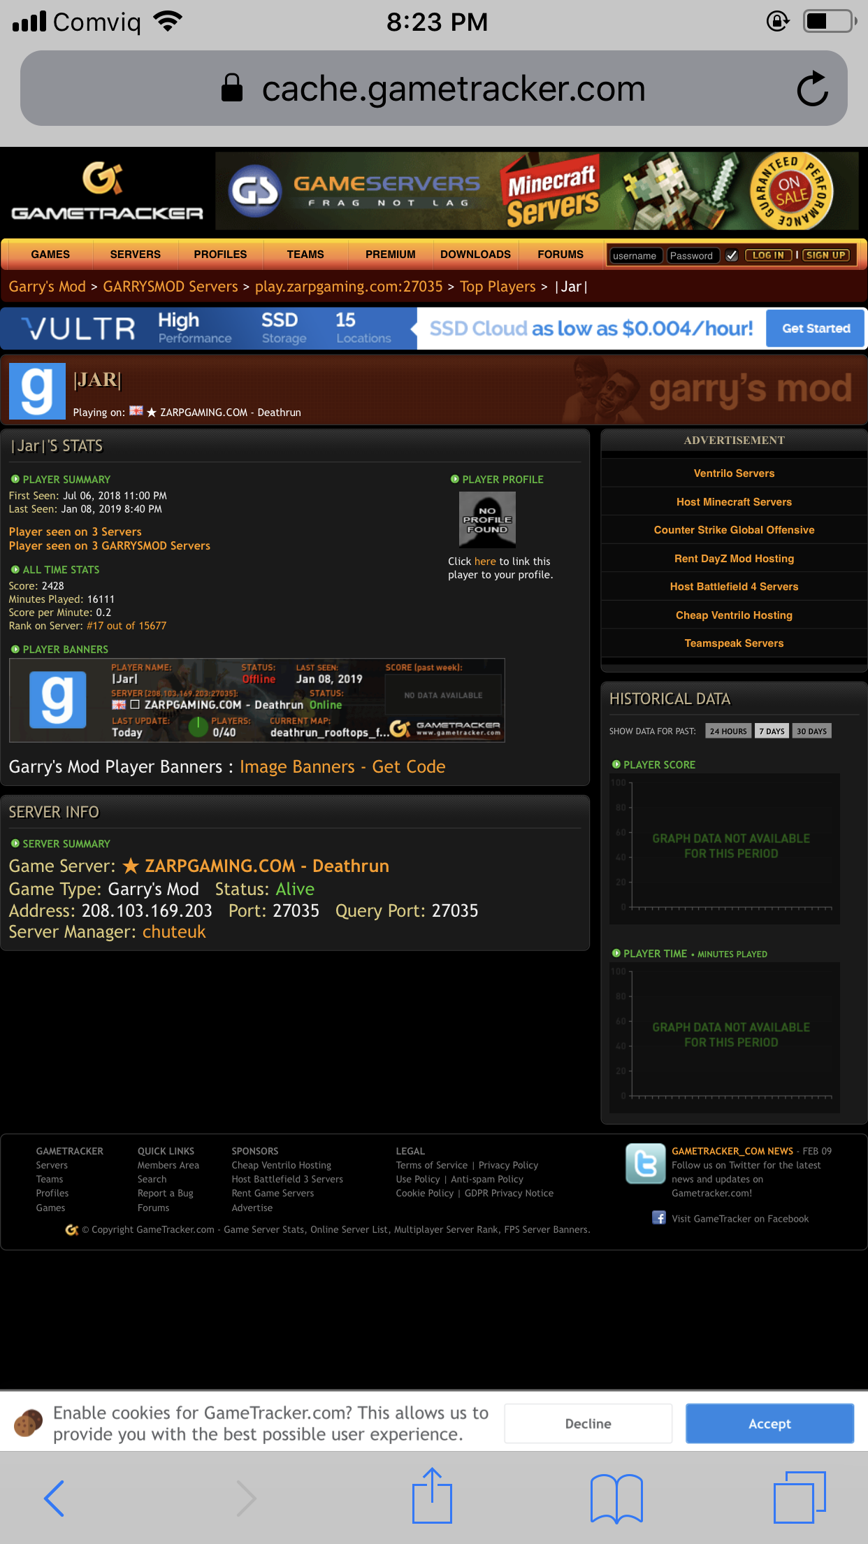
Task: Click Ventrilo Servers ad link
Action: point(734,473)
